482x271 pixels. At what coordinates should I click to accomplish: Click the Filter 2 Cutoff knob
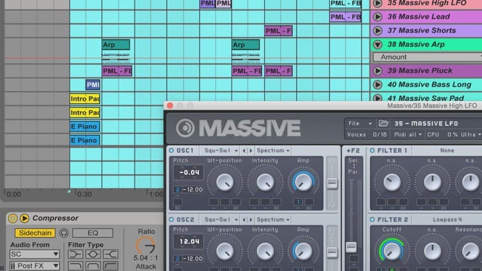391,250
